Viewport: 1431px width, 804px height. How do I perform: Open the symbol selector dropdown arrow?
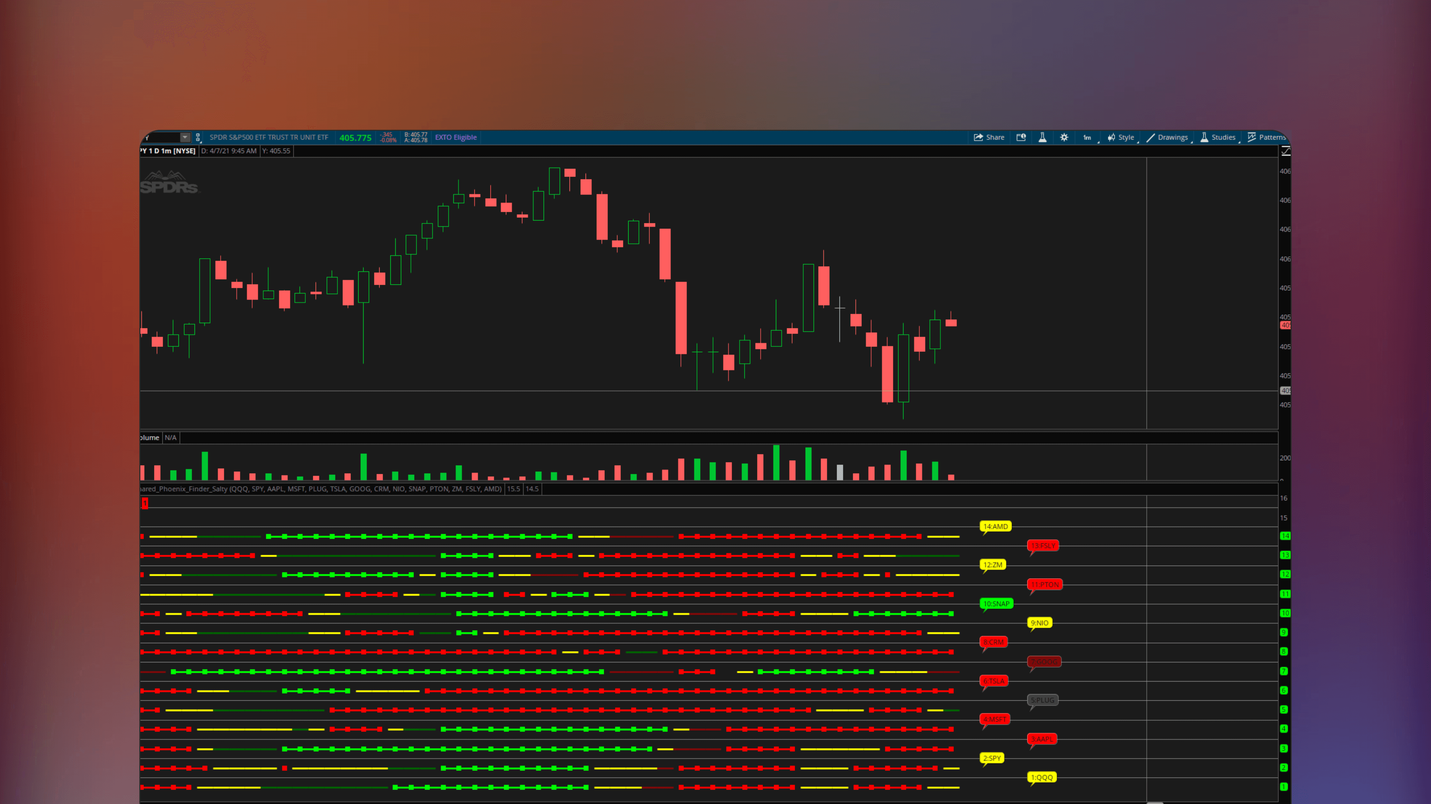[185, 137]
